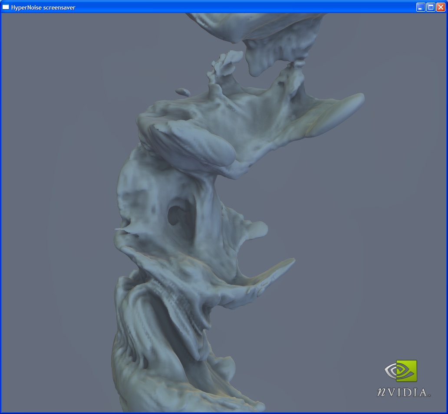This screenshot has height=414, width=448.
Task: Click the "HyperNoise screensaver" title text
Action: 43,7
